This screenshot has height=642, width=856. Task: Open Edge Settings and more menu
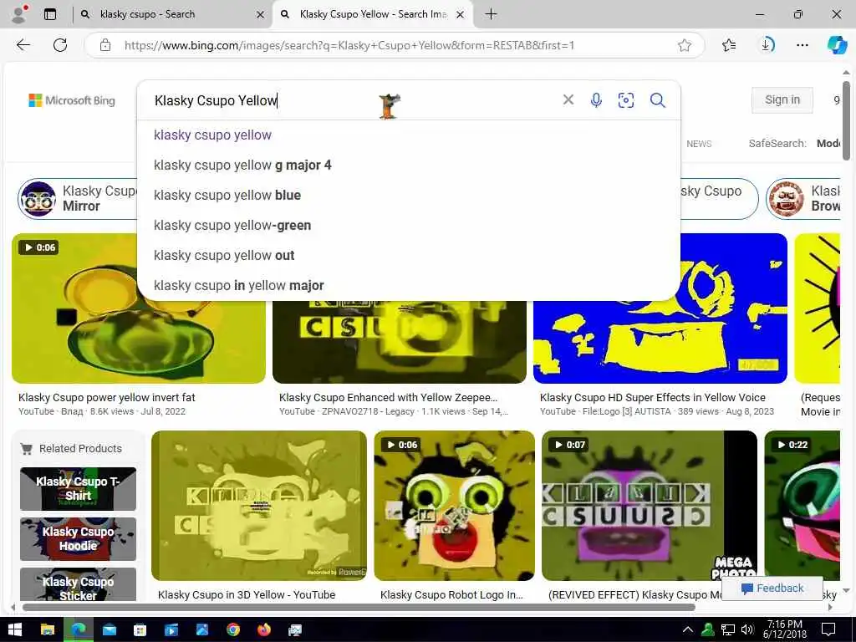tap(802, 45)
